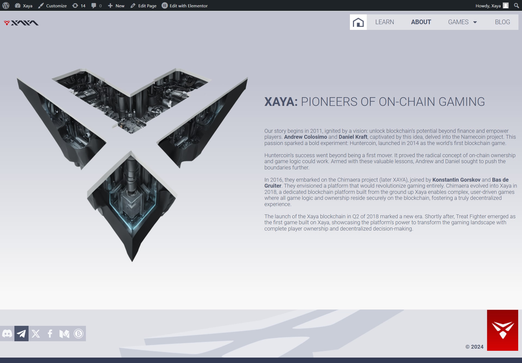Click the WordPress logo in admin bar

pyautogui.click(x=6, y=5)
